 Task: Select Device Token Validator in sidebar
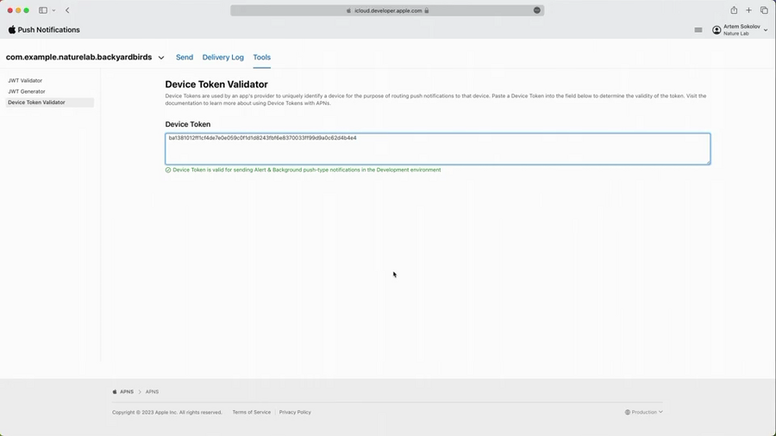click(49, 103)
